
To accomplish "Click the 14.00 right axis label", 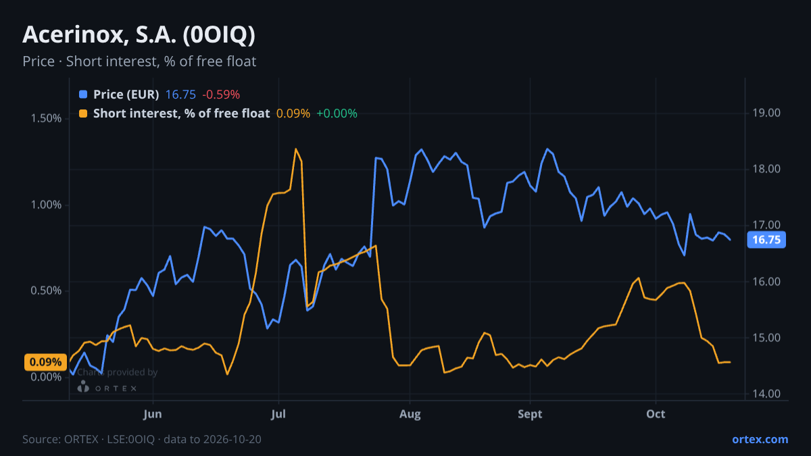I will tap(767, 394).
